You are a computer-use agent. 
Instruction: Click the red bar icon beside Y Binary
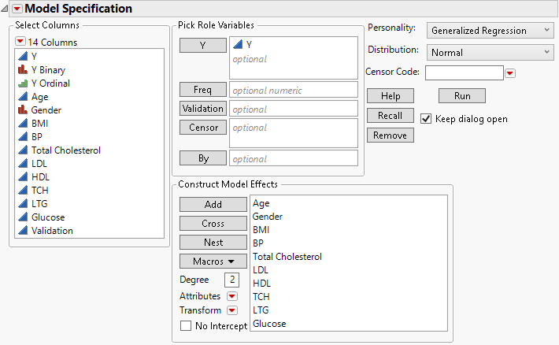[22, 70]
